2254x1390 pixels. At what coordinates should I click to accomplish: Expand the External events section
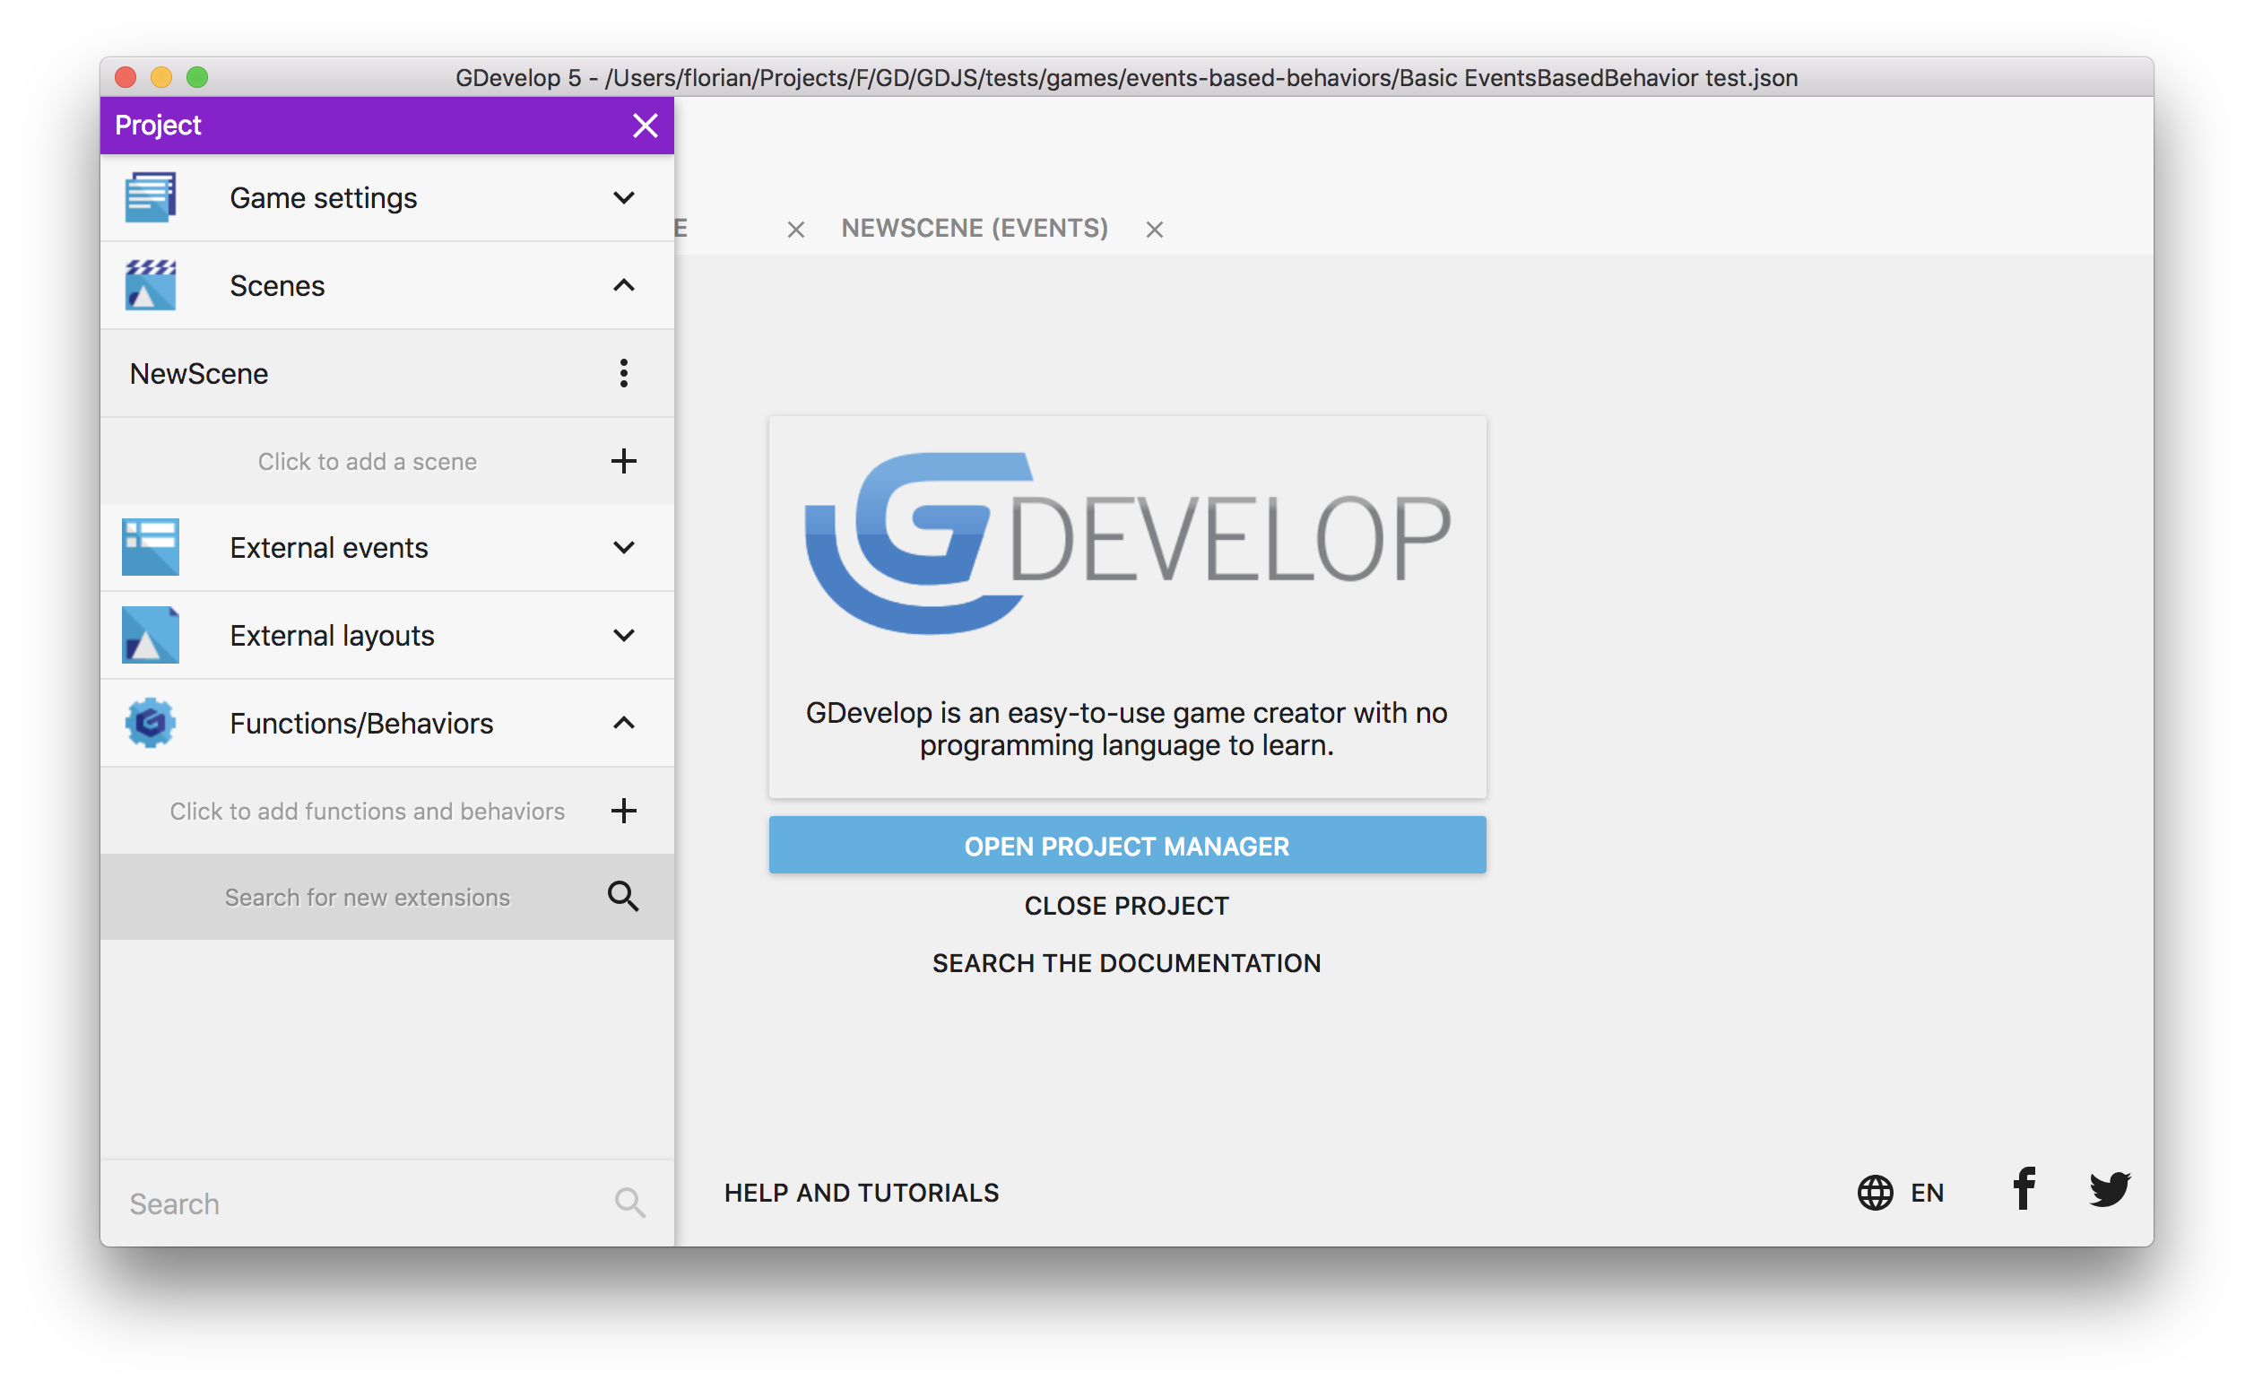click(624, 547)
